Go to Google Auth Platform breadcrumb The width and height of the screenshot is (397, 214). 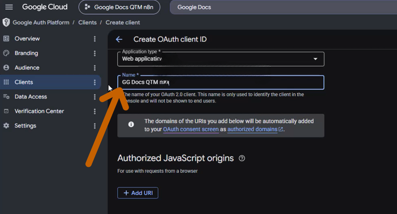[x=41, y=22]
